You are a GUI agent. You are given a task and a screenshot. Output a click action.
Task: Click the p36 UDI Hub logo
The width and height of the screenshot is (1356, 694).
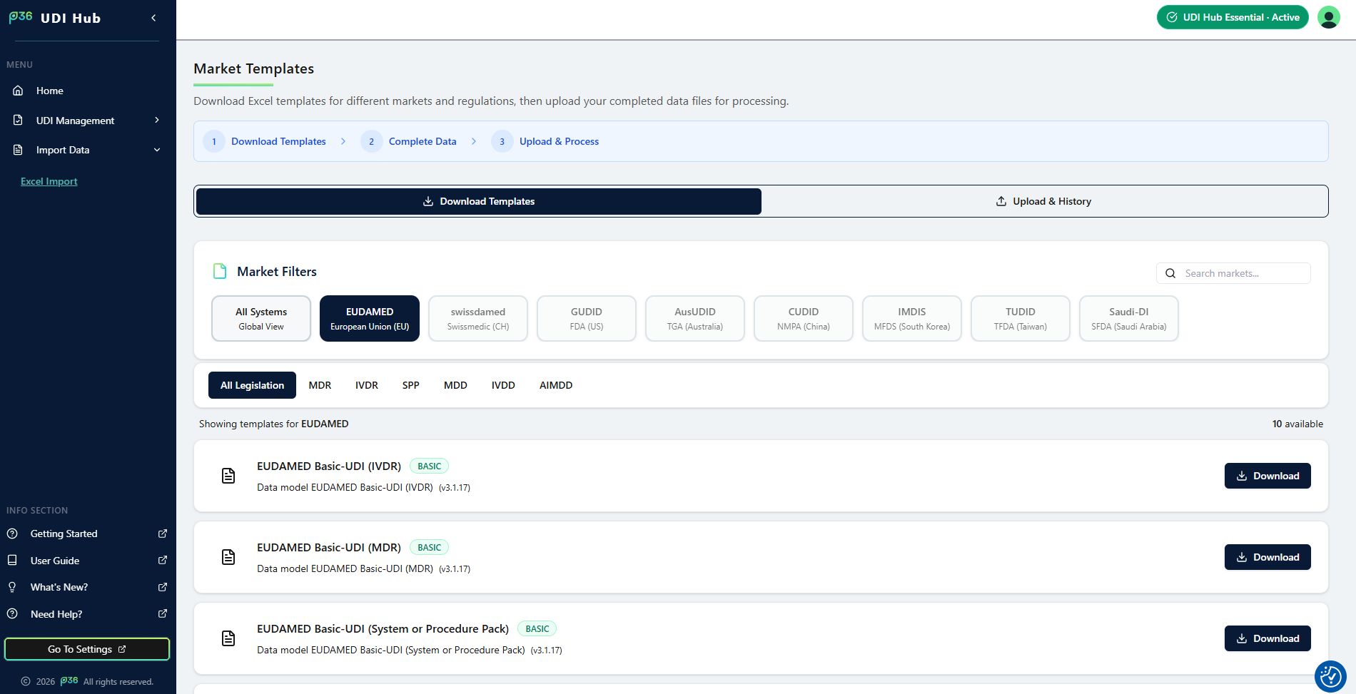55,18
